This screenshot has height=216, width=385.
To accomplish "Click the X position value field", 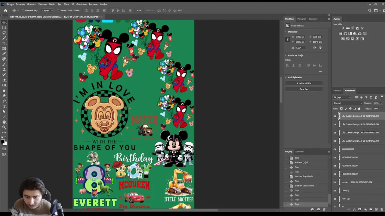I will click(x=318, y=37).
